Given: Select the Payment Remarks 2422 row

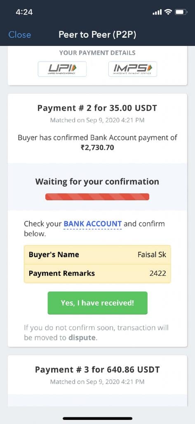Looking at the screenshot, I should click(97, 273).
